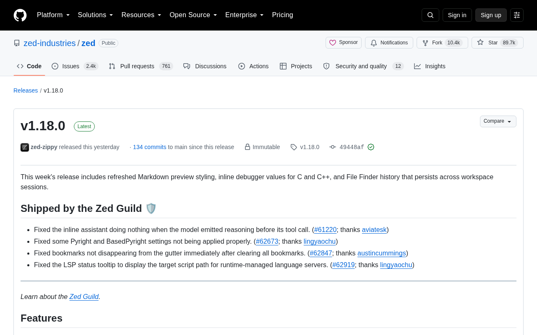Open the 134 commits link
537x335 pixels.
pos(149,147)
